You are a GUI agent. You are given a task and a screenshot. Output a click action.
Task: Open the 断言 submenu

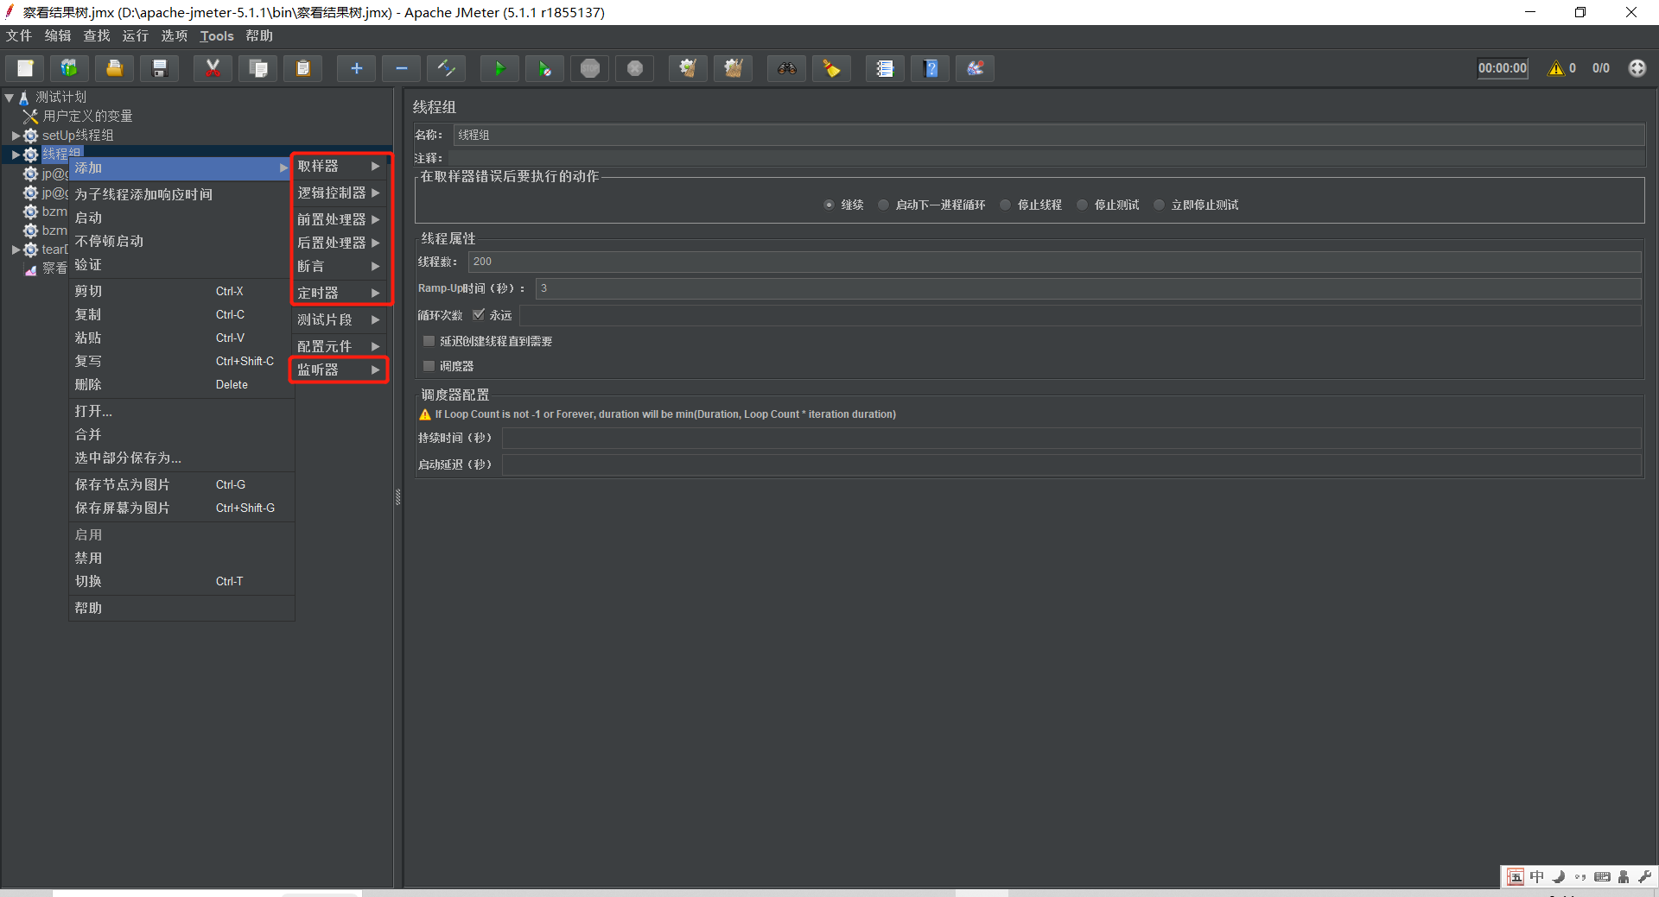339,266
